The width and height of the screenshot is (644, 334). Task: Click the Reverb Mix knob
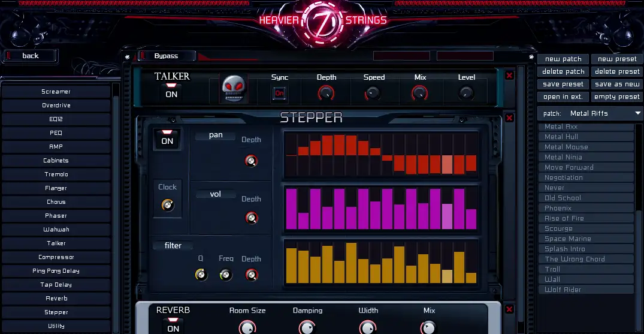pyautogui.click(x=428, y=327)
